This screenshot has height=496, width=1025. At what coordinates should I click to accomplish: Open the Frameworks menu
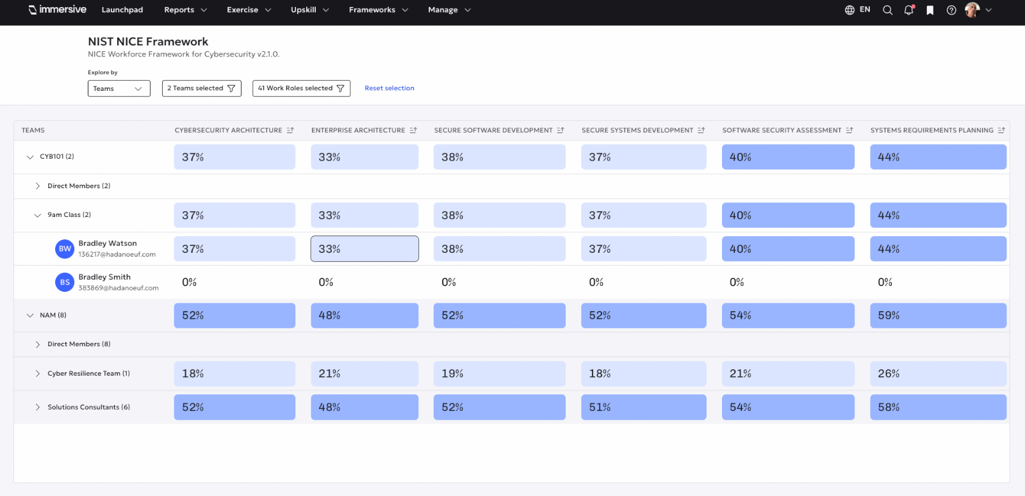click(379, 10)
